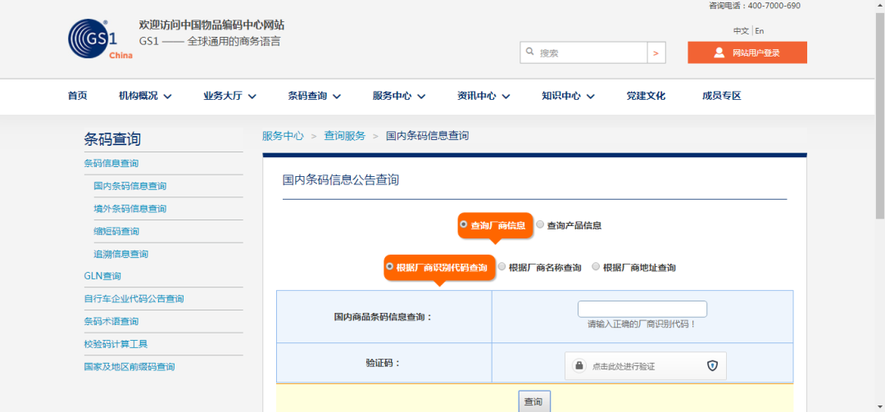
Task: Click the 国内条码信息公告查询 heading
Action: pos(340,180)
